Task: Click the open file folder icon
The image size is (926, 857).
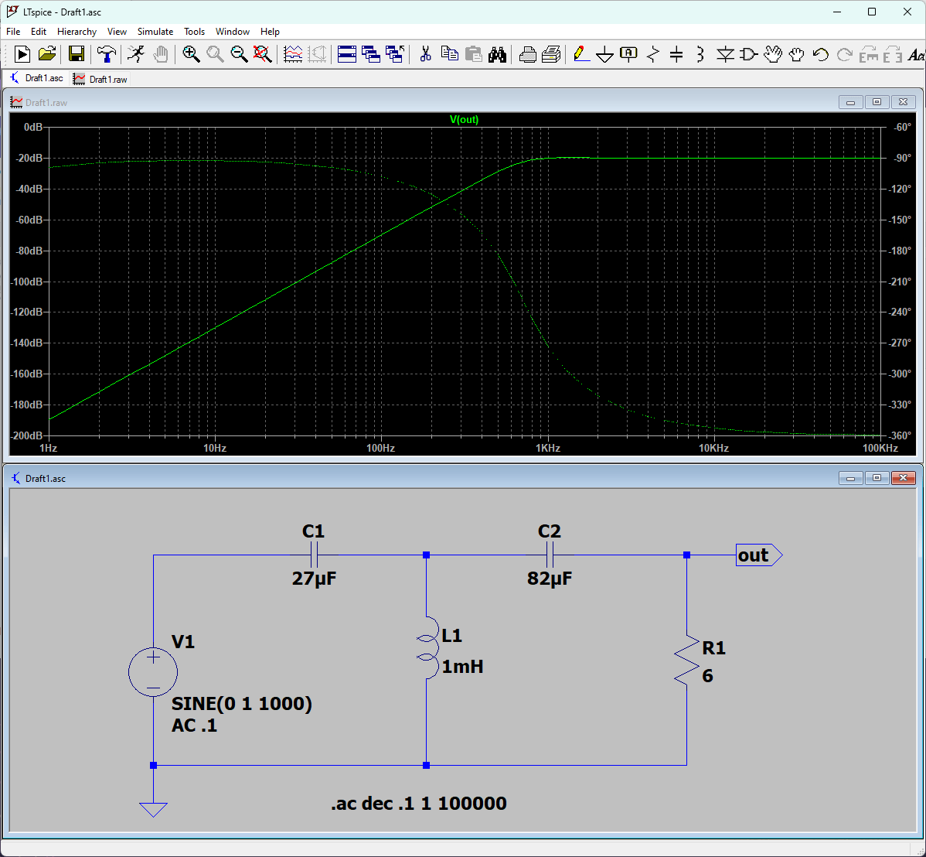Action: tap(47, 54)
